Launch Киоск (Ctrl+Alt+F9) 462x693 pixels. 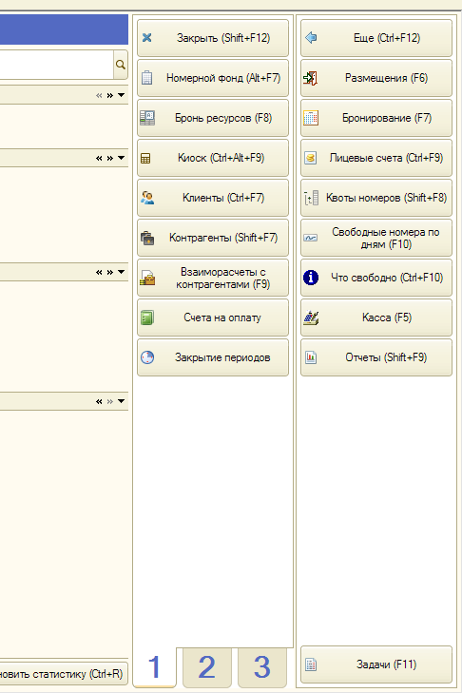(213, 158)
